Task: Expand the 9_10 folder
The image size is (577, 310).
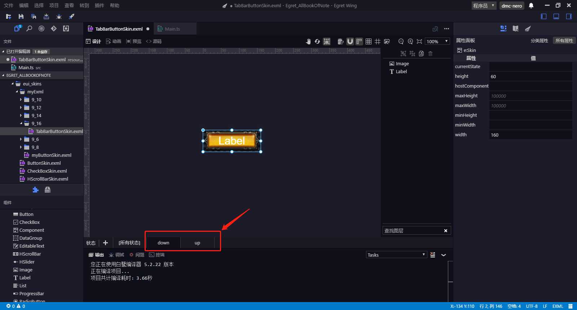Action: pyautogui.click(x=21, y=99)
